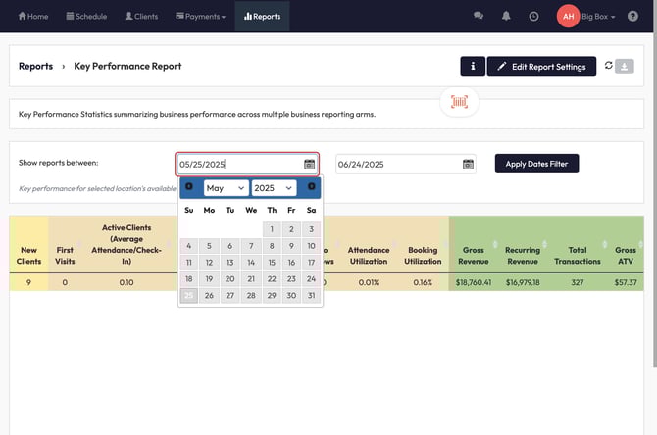This screenshot has width=657, height=435.
Task: Open the chat messages icon
Action: click(x=479, y=17)
